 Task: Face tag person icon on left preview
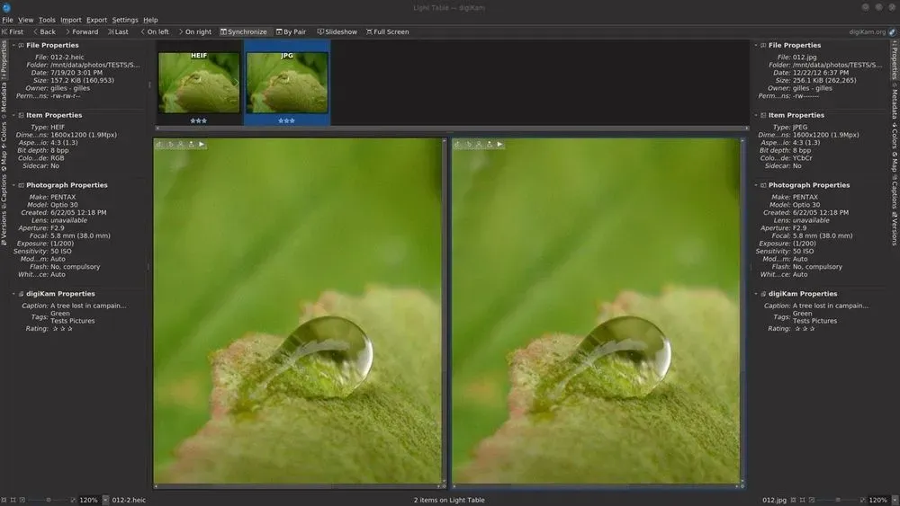click(x=181, y=145)
